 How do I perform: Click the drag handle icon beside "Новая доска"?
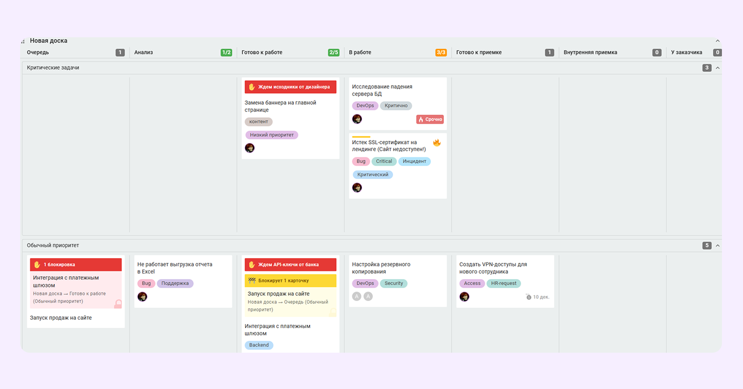(23, 42)
